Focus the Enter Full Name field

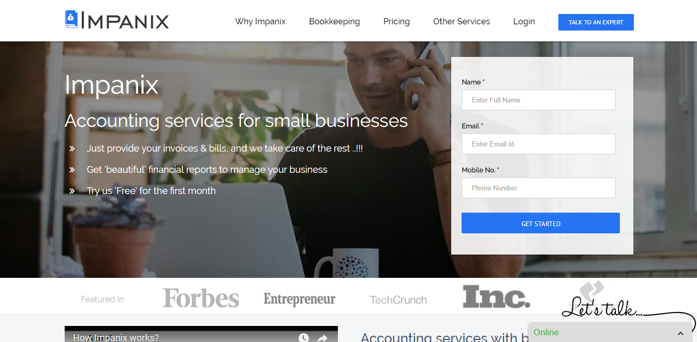539,100
